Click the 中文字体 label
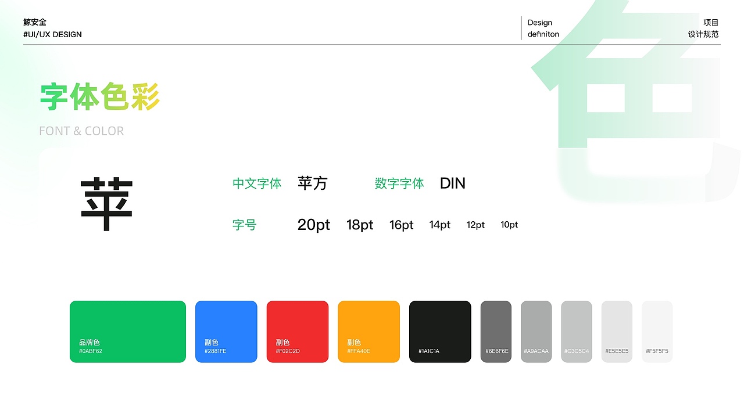Viewport: 744px width, 418px height. [257, 183]
